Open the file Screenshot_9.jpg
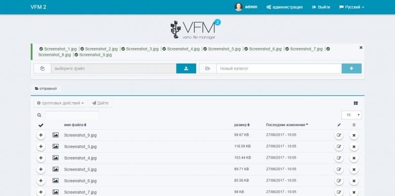This screenshot has height=196, width=395. pyautogui.click(x=80, y=135)
